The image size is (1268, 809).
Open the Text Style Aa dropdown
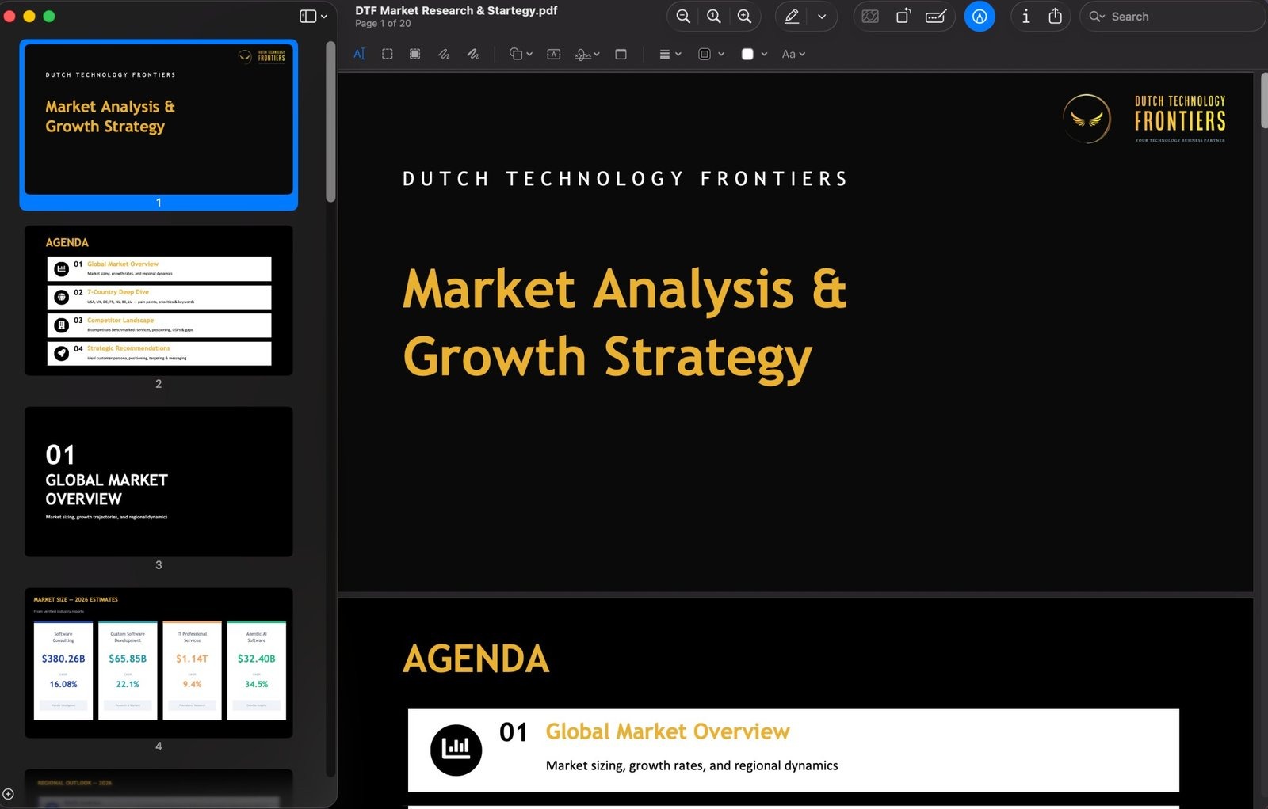click(793, 54)
